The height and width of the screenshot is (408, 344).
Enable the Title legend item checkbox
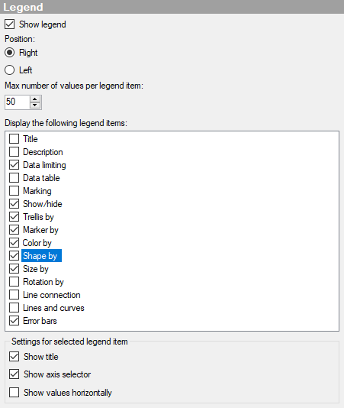pos(14,139)
